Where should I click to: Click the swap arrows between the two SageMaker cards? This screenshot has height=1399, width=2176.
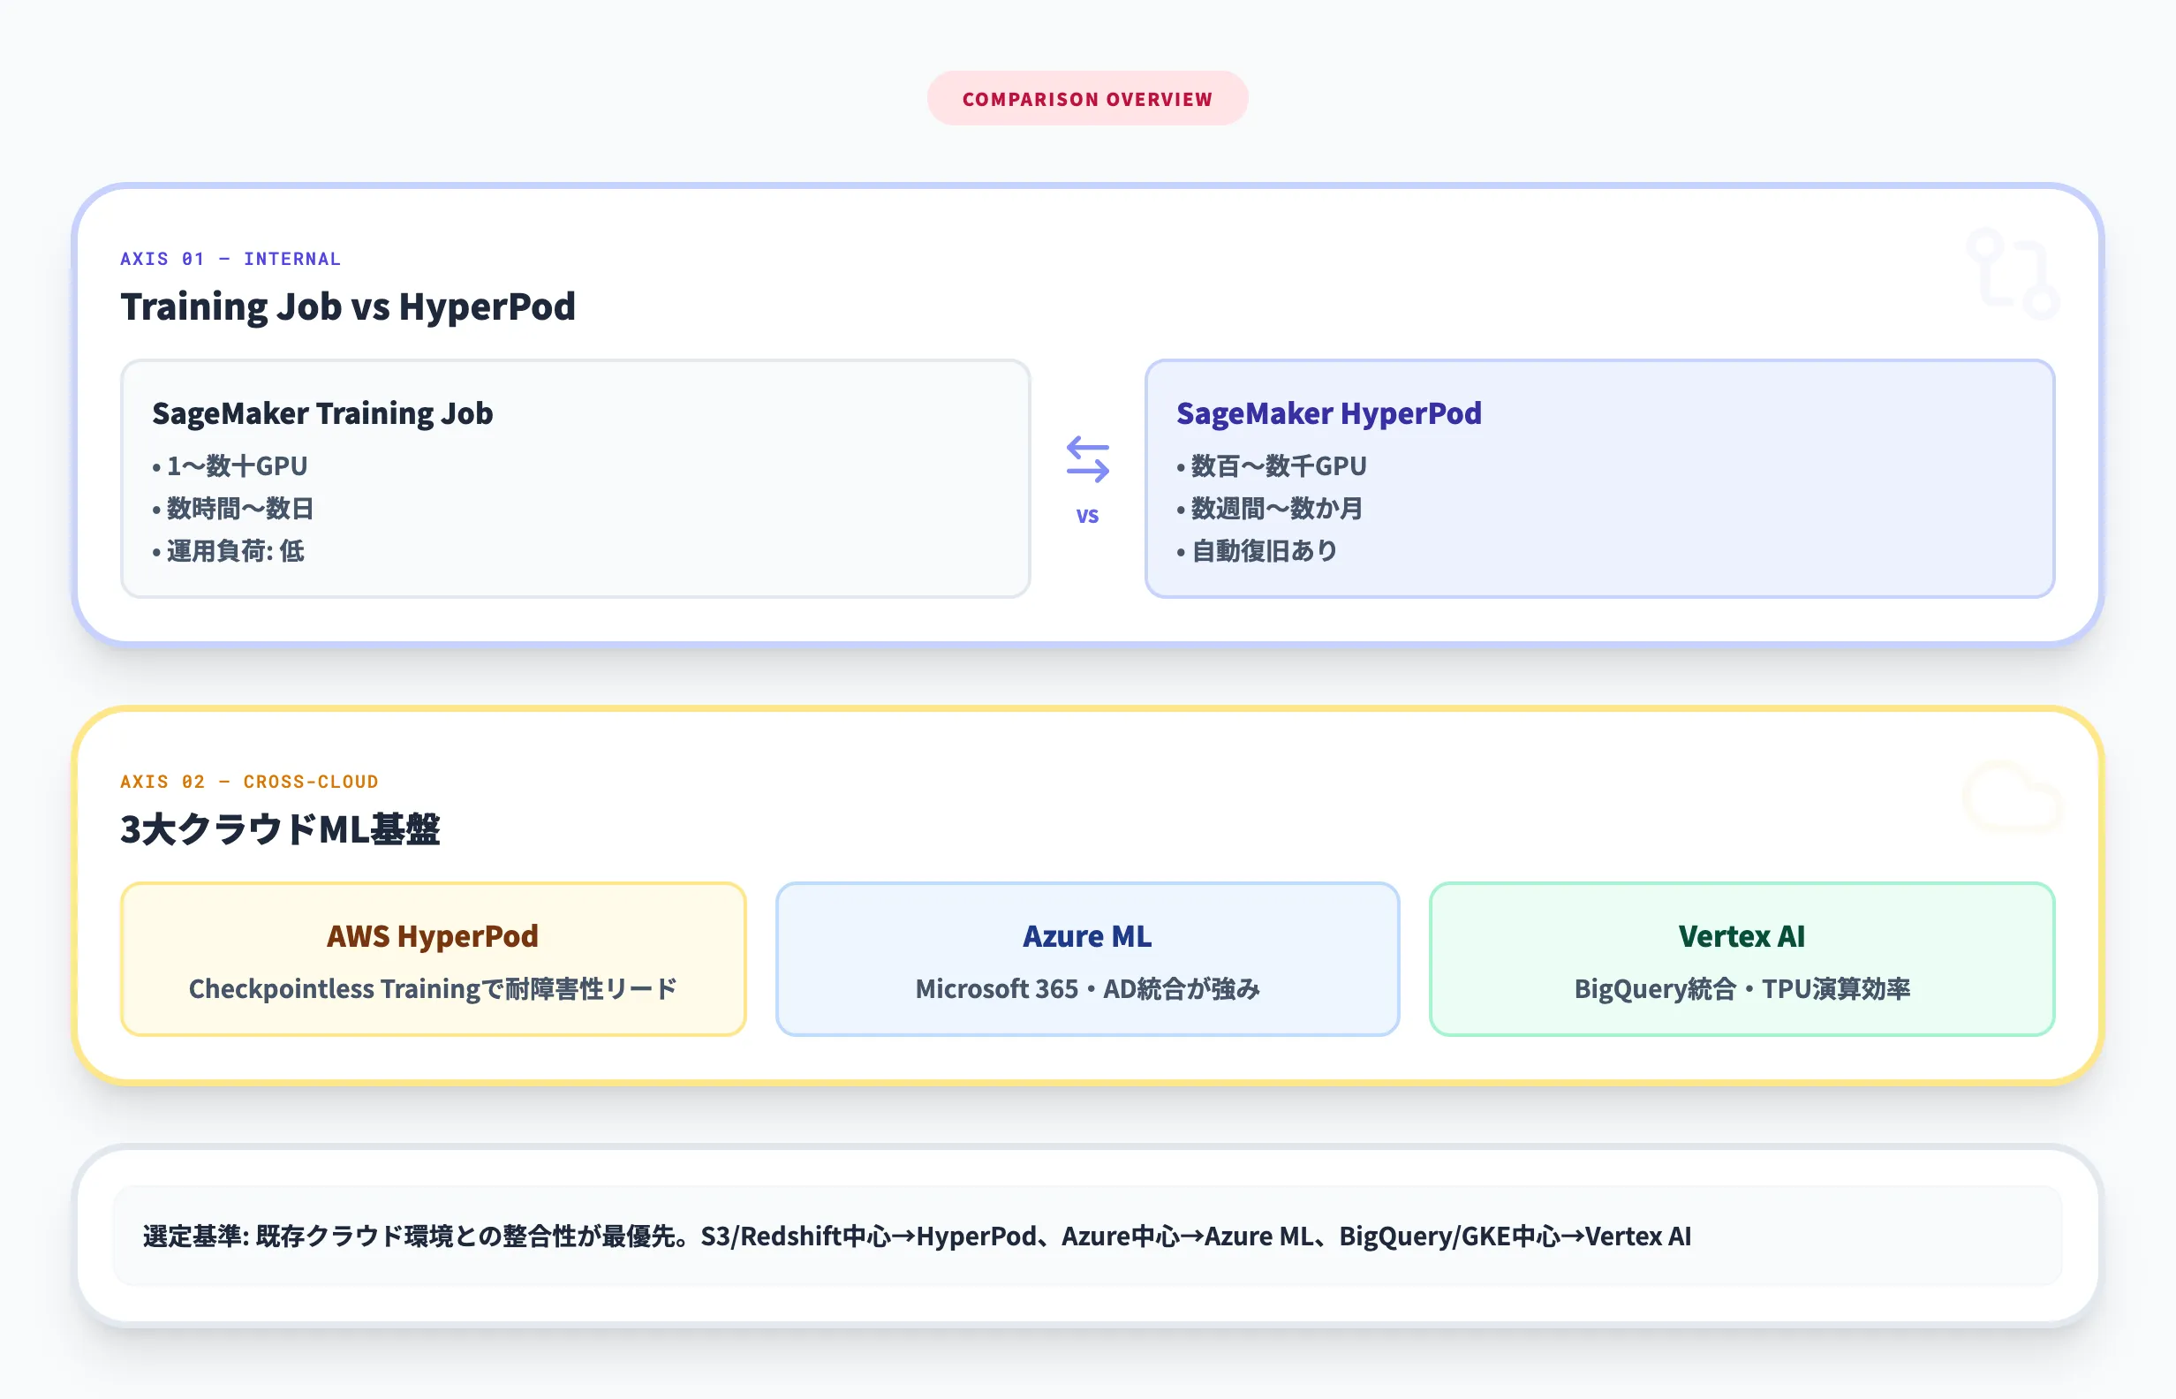(x=1088, y=458)
